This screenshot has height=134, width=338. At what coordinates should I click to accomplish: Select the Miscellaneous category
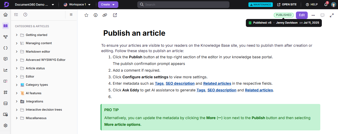tap(36, 118)
